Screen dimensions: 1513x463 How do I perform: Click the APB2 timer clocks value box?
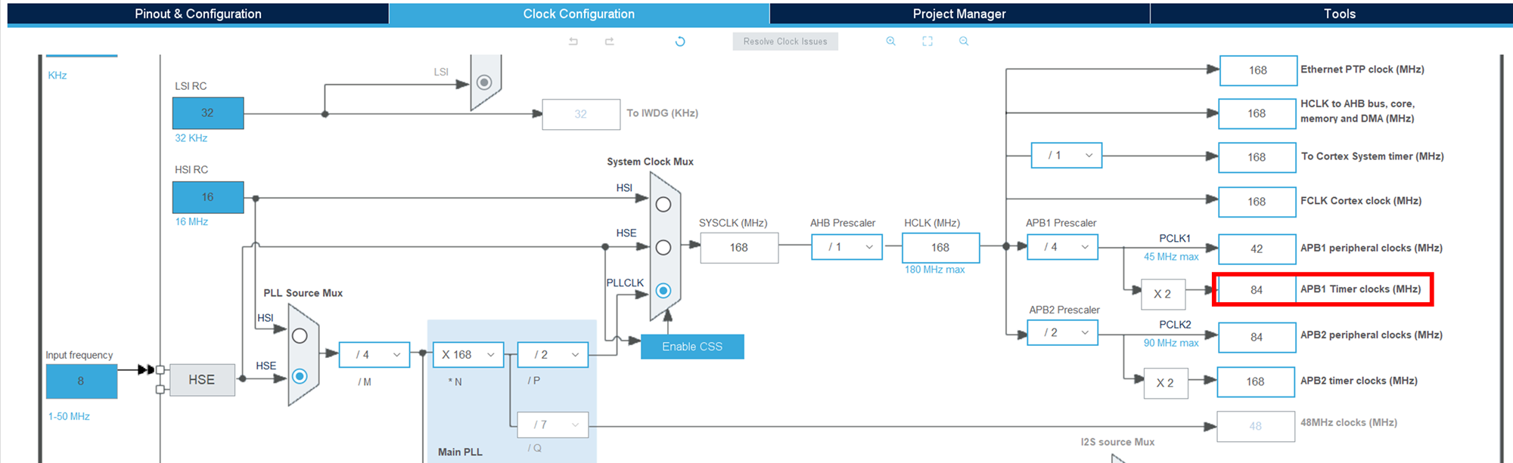1256,381
